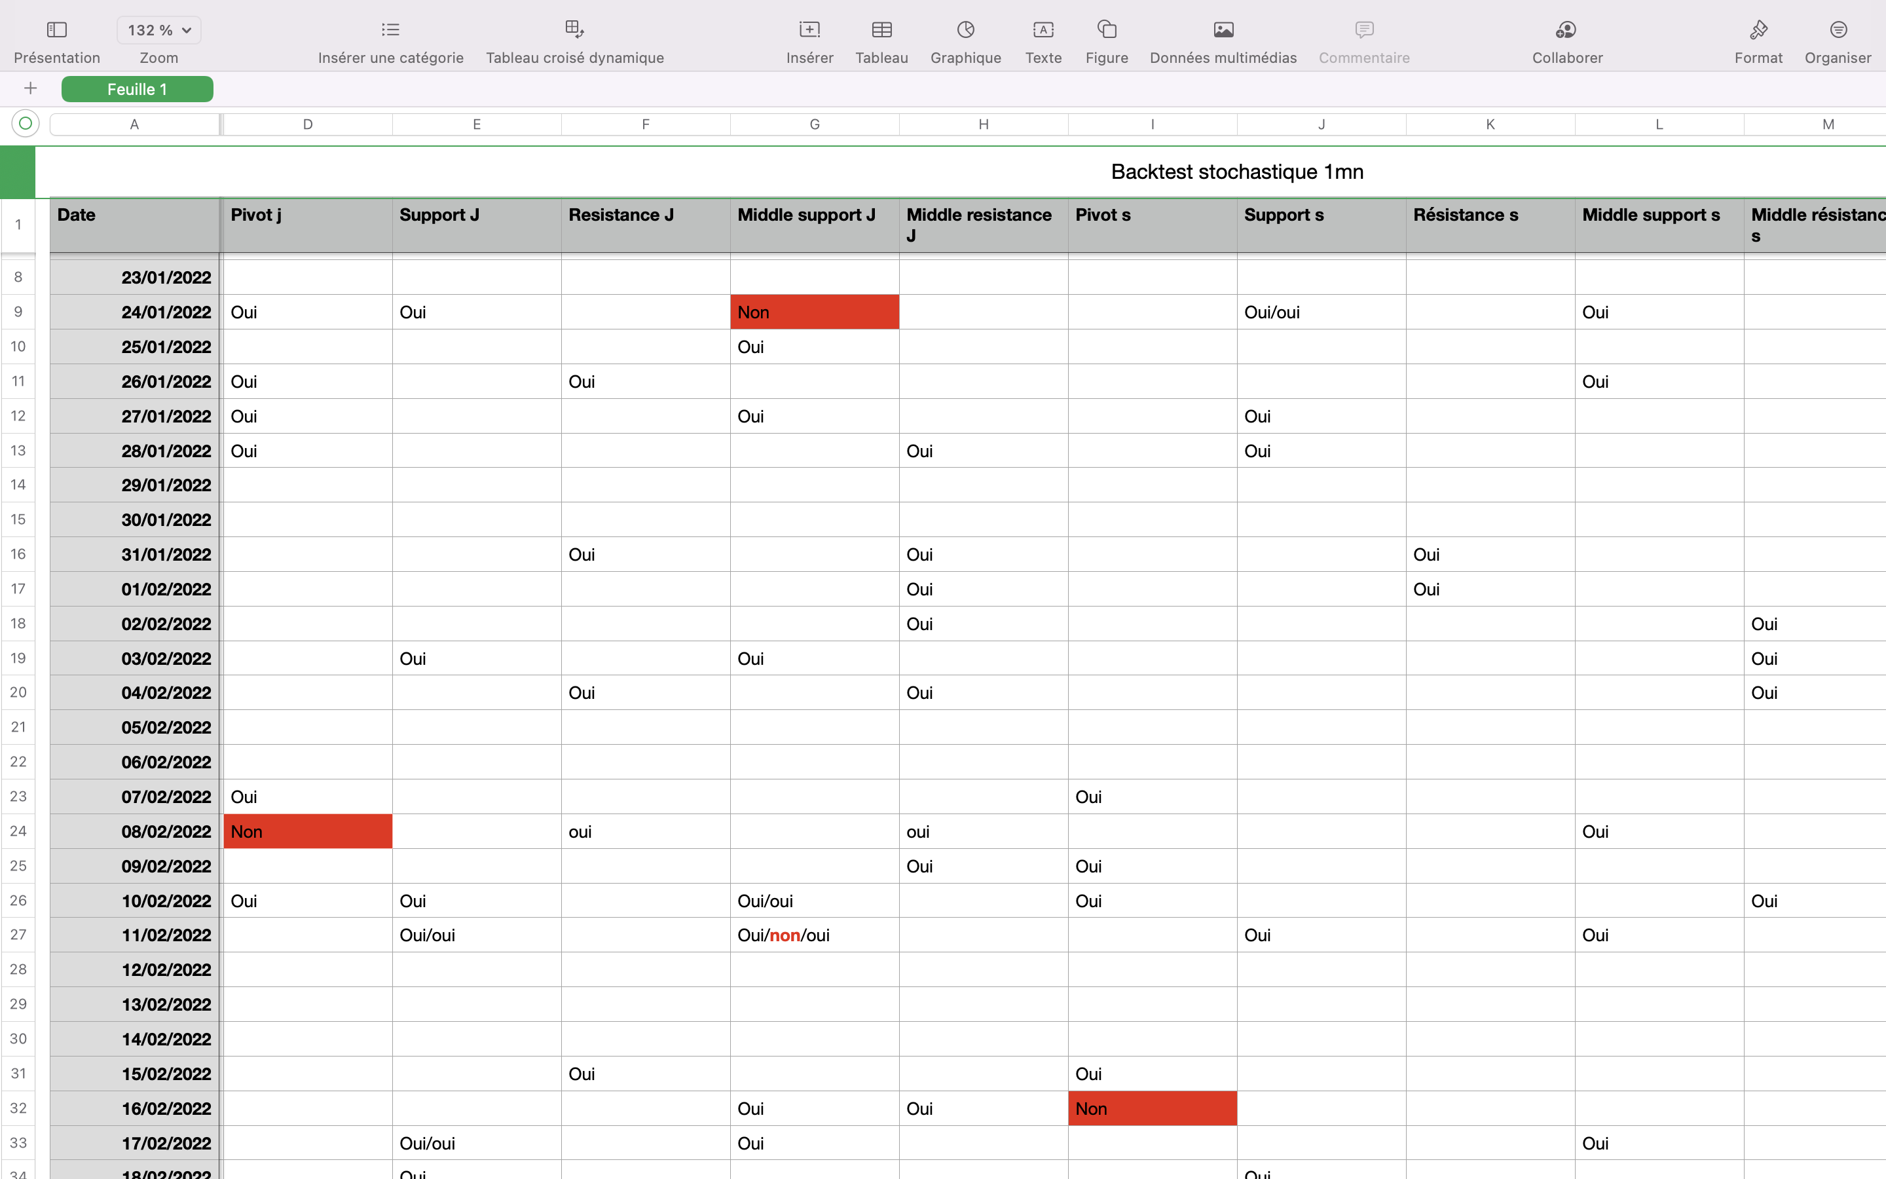Open the Figure shapes menu

click(1107, 30)
